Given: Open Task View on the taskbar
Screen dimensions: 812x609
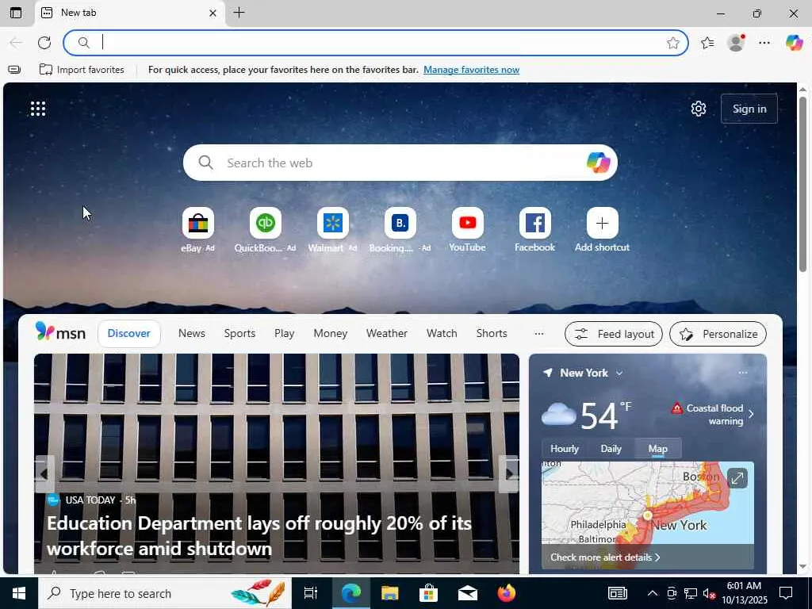Looking at the screenshot, I should coord(311,593).
